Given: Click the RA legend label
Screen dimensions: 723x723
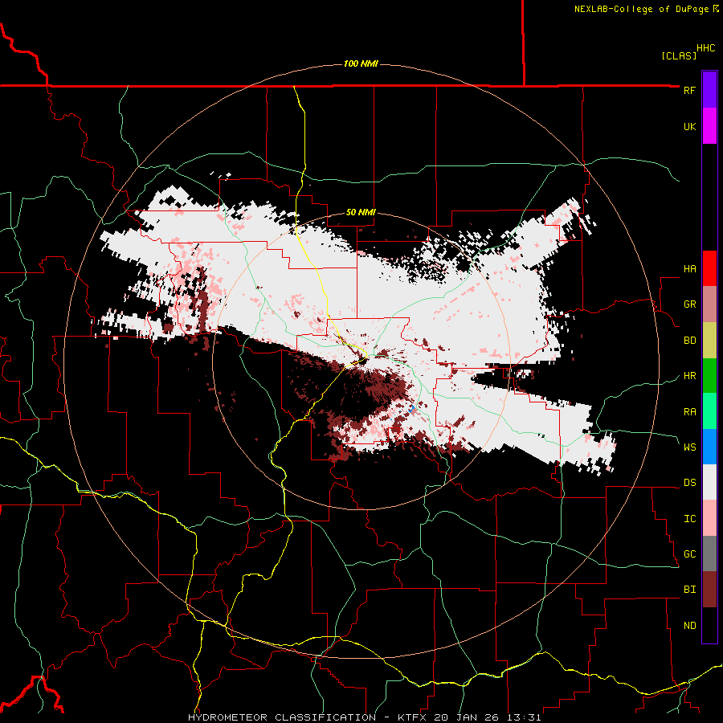Looking at the screenshot, I should [689, 412].
